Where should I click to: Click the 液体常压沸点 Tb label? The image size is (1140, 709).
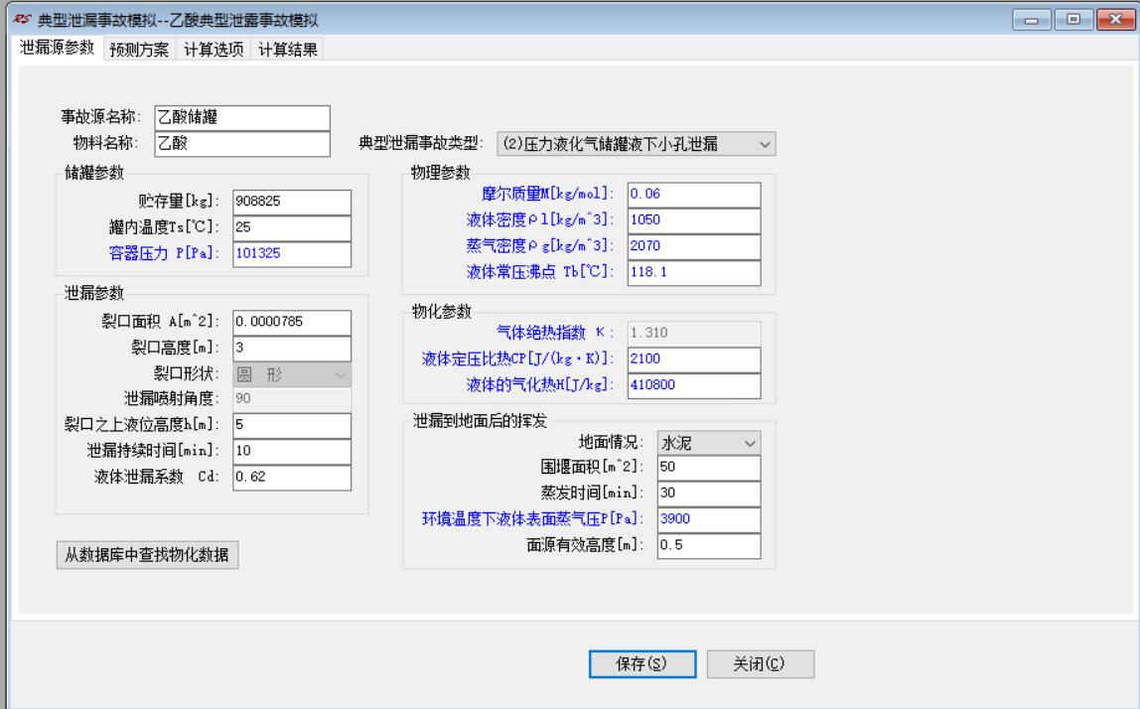[x=539, y=273]
